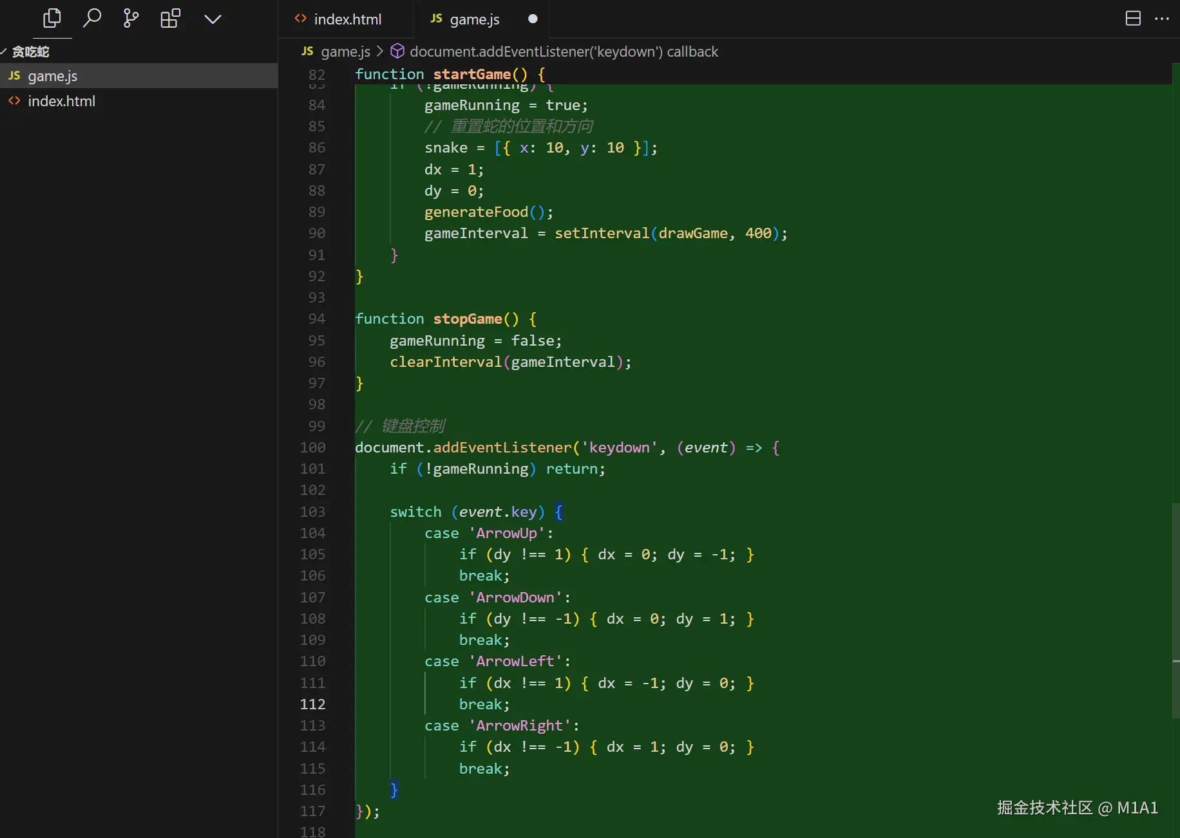This screenshot has width=1180, height=838.
Task: Open the Source Control view icon
Action: pos(131,19)
